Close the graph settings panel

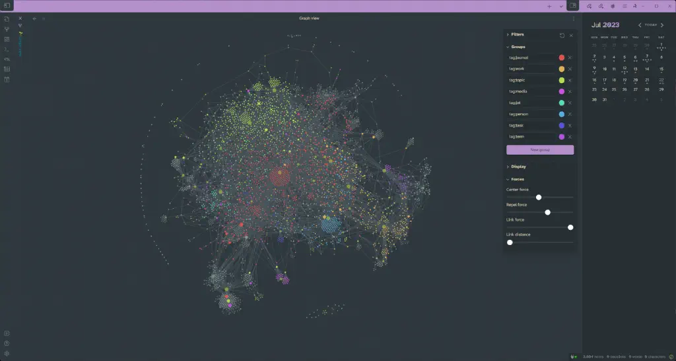click(x=571, y=36)
